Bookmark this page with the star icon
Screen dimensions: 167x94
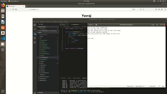point(143,9)
